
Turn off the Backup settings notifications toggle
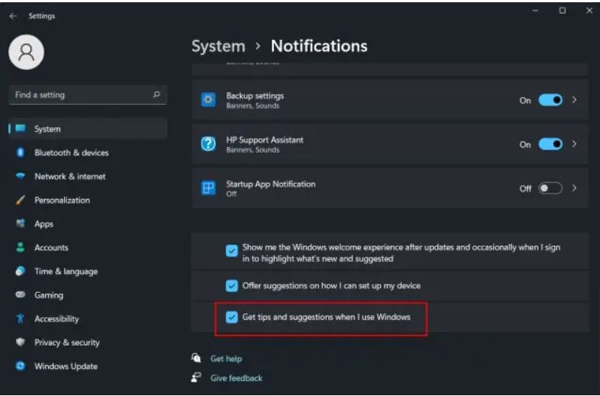550,100
